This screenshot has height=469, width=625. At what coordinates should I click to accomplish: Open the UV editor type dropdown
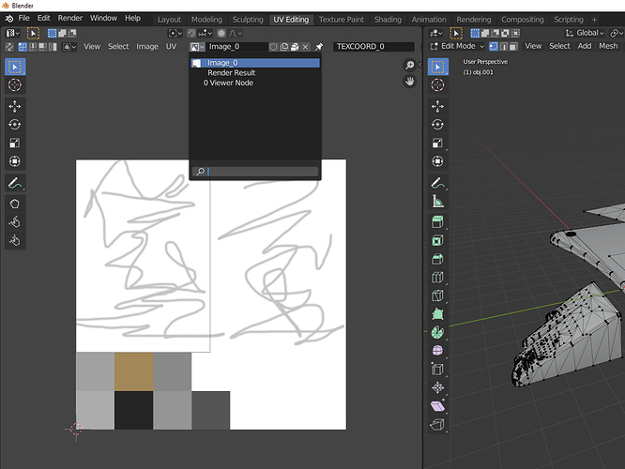coord(13,33)
